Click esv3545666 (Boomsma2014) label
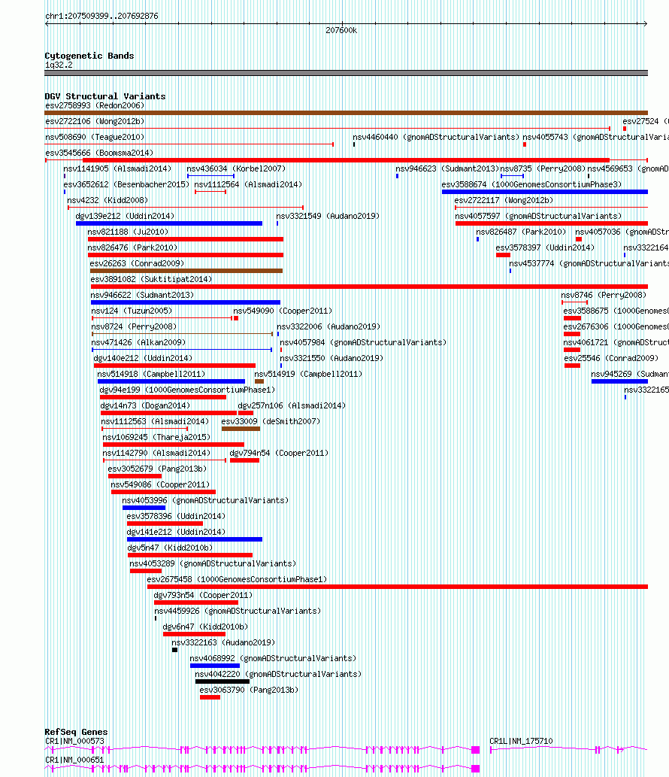 [x=99, y=153]
